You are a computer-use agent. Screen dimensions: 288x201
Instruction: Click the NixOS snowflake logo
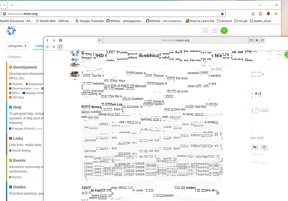(11, 30)
